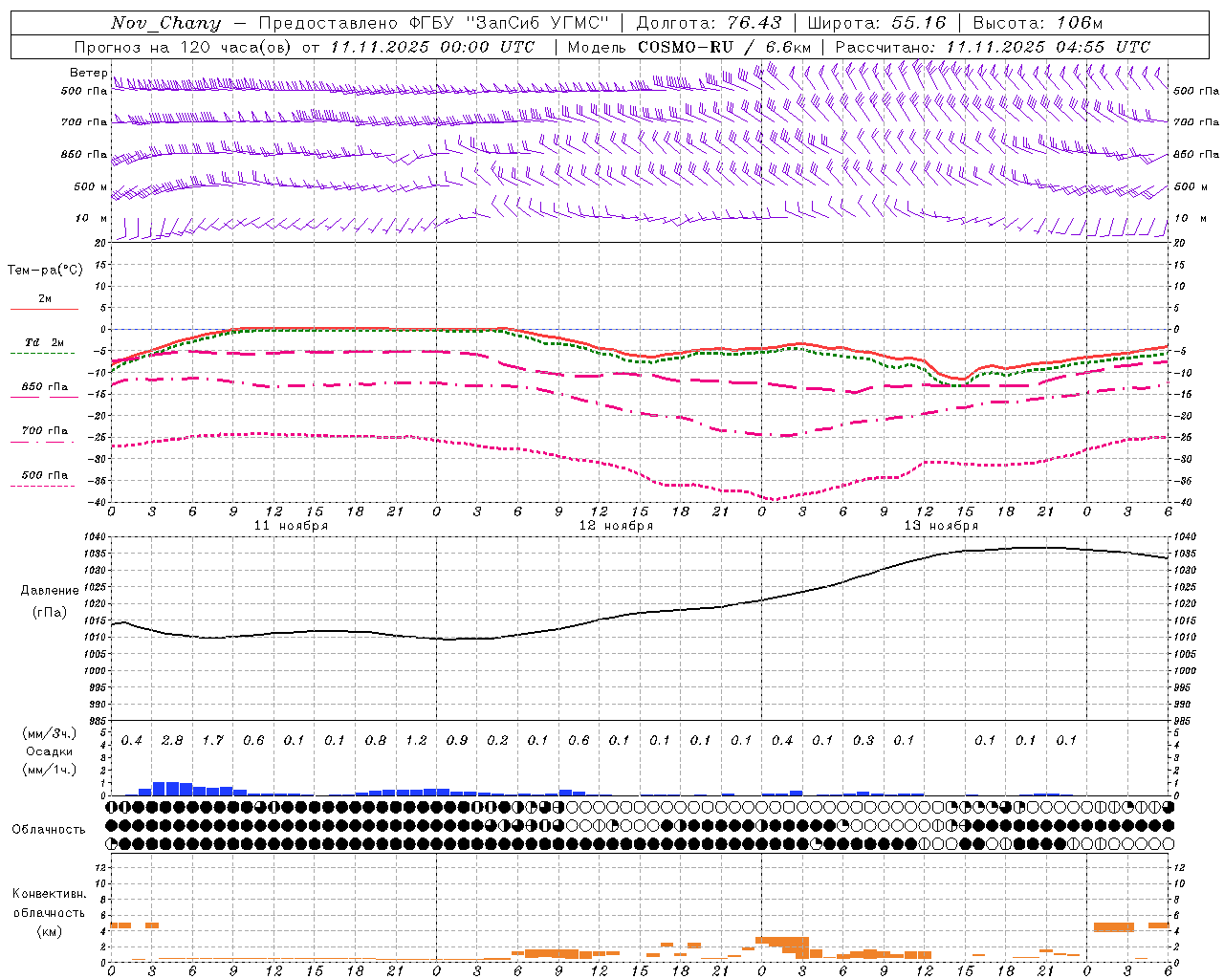
Task: Click the "Ветер" wind panel label
Action: [88, 73]
